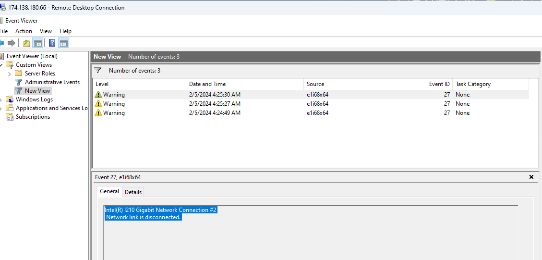Expand the Server Roles folder

click(x=10, y=74)
